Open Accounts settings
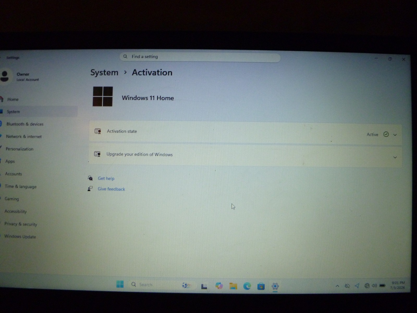417x313 pixels. (x=13, y=174)
